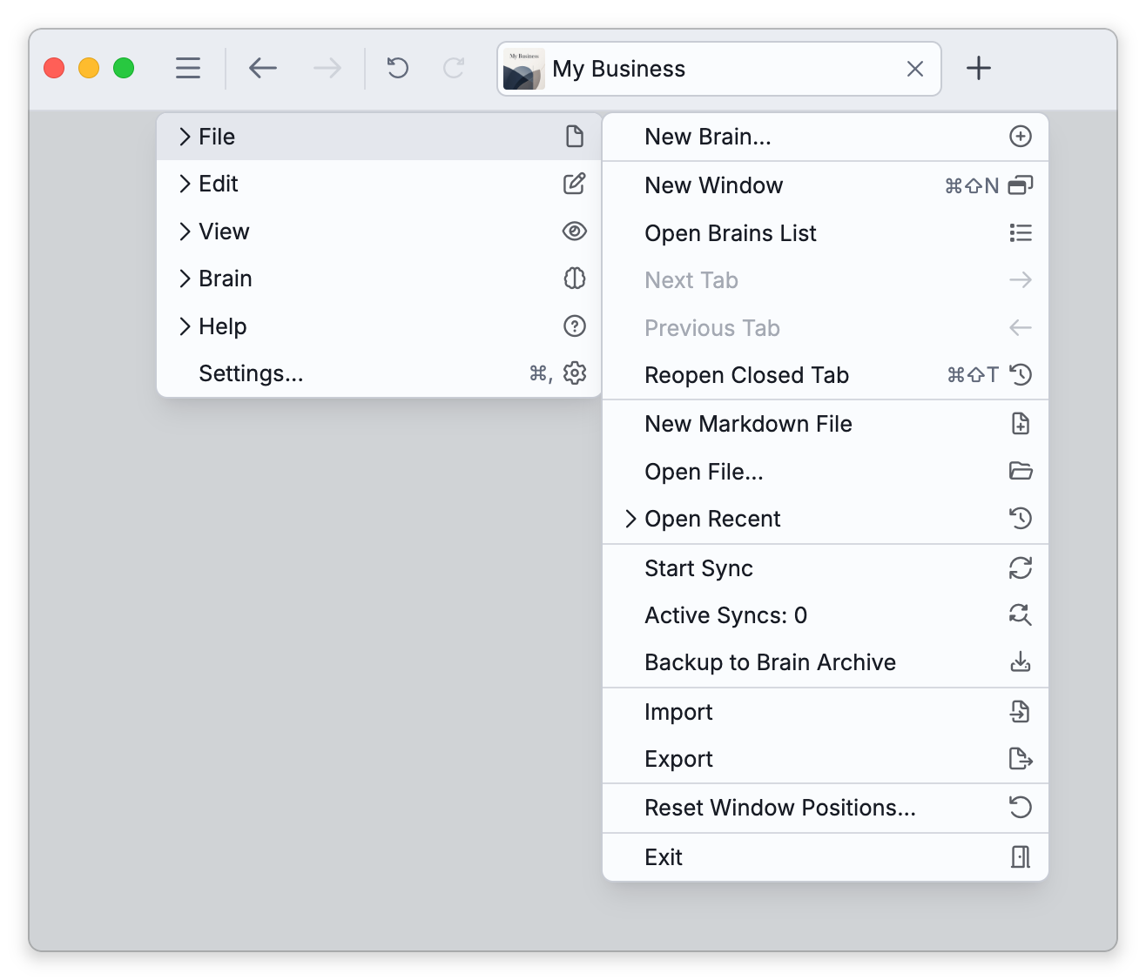Close the My Business tab
This screenshot has height=980, width=1146.
pyautogui.click(x=915, y=69)
